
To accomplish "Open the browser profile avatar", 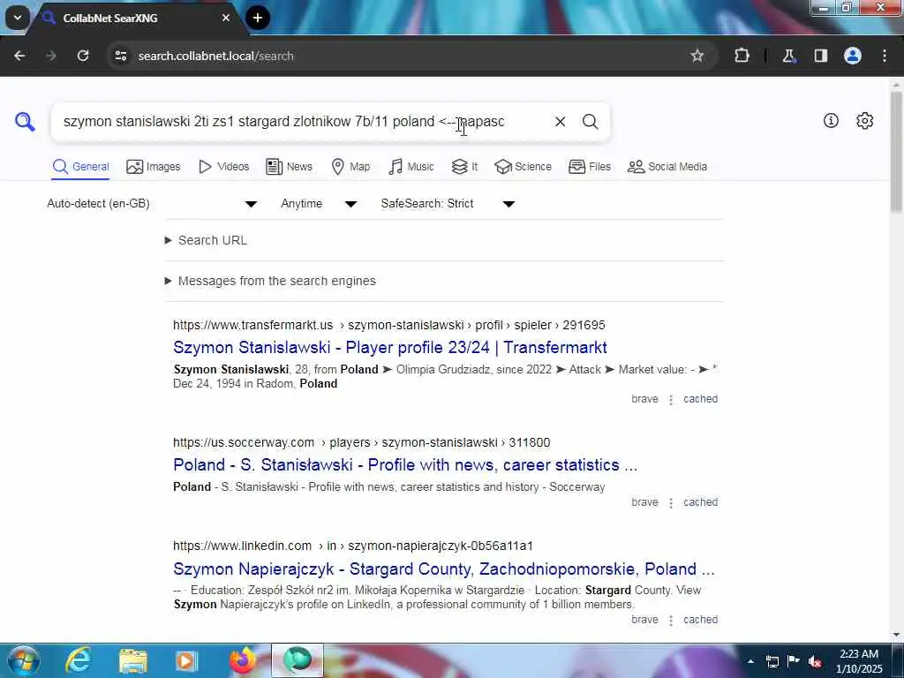I will click(x=853, y=56).
